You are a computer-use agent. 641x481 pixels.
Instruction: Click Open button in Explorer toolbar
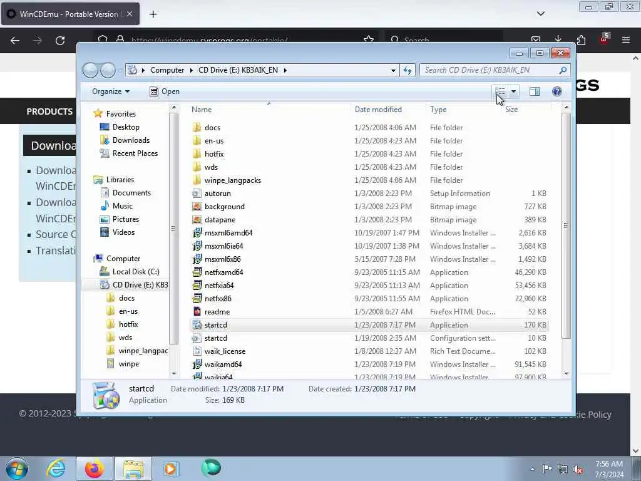(x=165, y=91)
